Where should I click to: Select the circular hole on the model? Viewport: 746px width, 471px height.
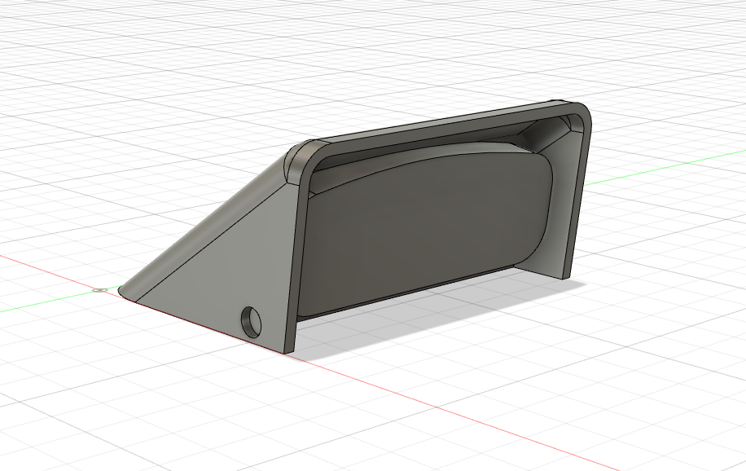click(252, 323)
